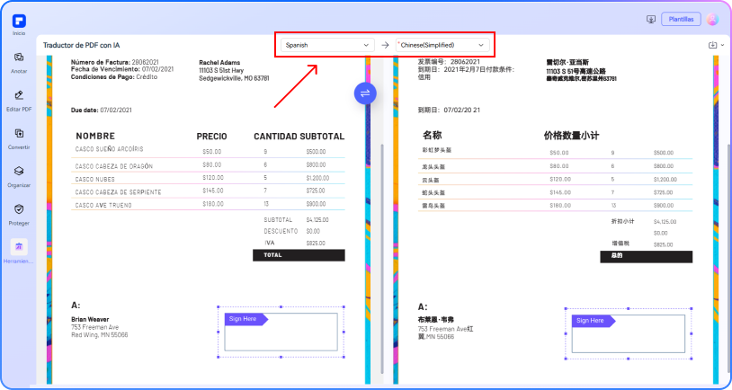Viewport: 732px width, 390px height.
Task: Click 'Rachel Adams' in the left document
Action: [219, 63]
